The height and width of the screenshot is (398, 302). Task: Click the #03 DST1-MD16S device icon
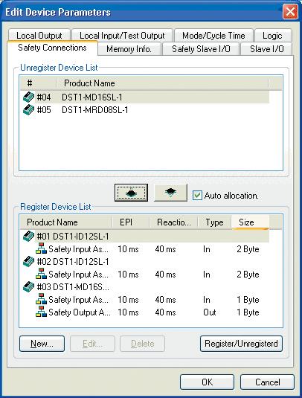28,287
